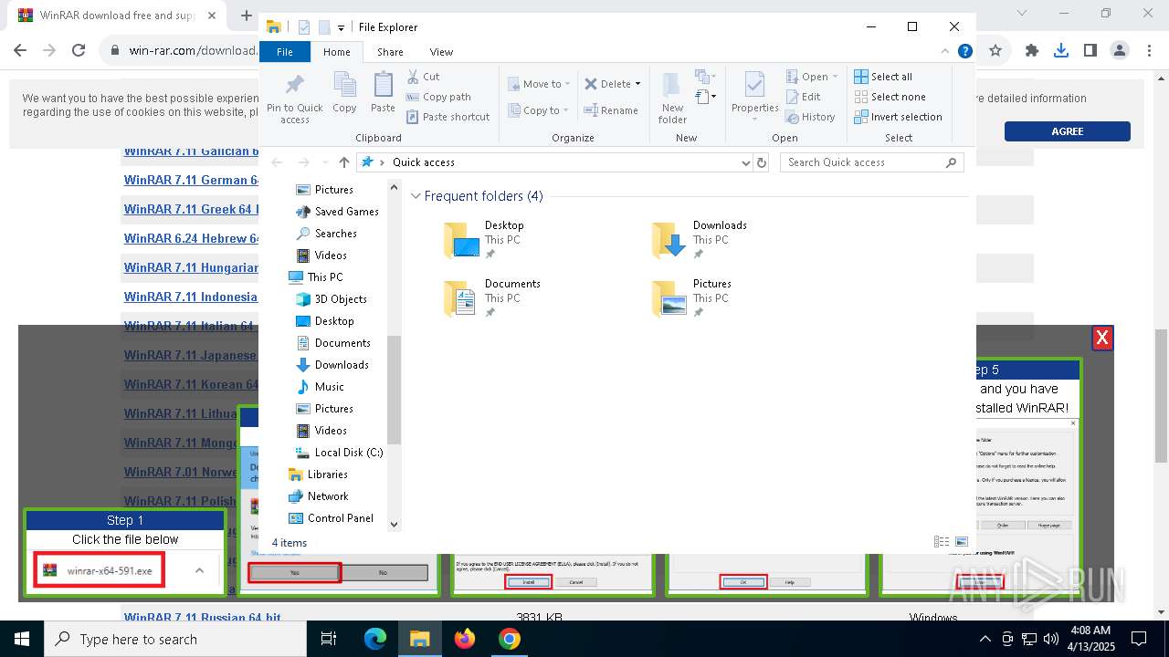Click Select none in ribbon

pos(890,97)
